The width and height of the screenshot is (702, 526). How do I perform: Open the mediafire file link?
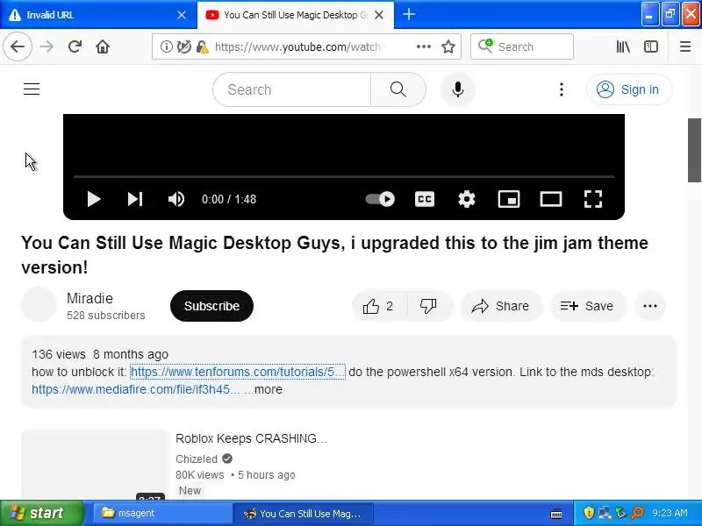(x=136, y=389)
